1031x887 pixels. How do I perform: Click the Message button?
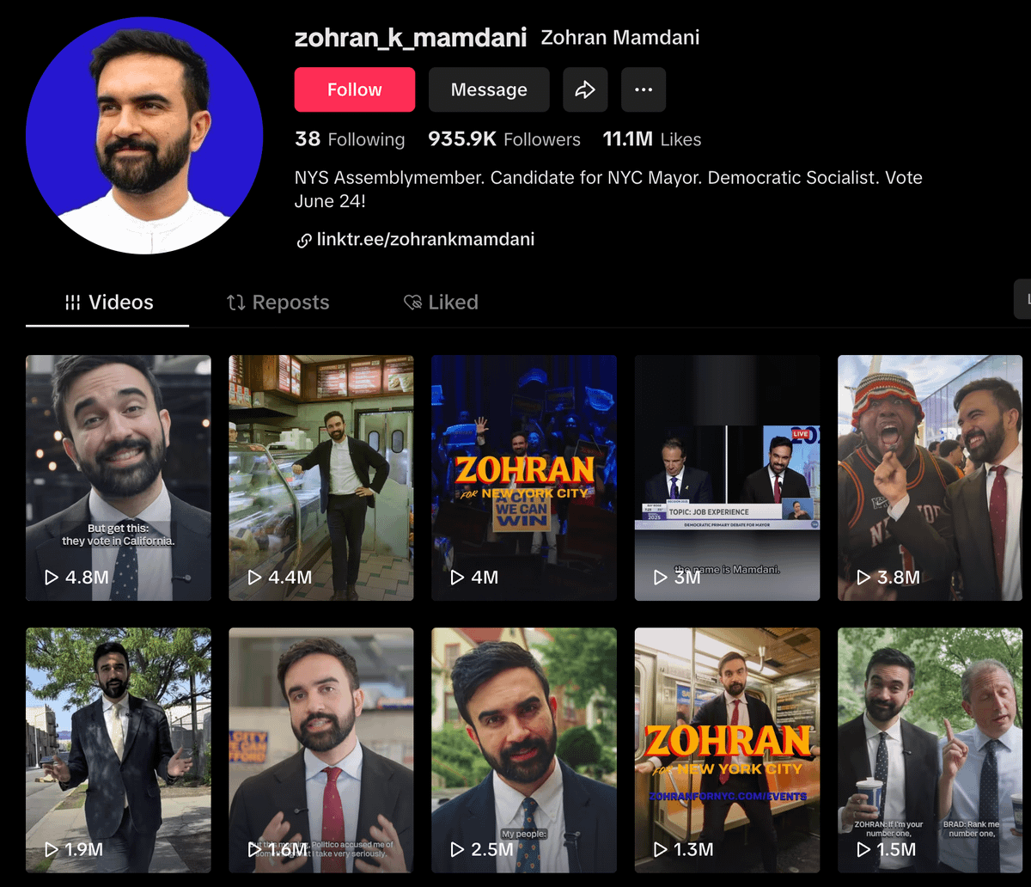click(x=489, y=89)
